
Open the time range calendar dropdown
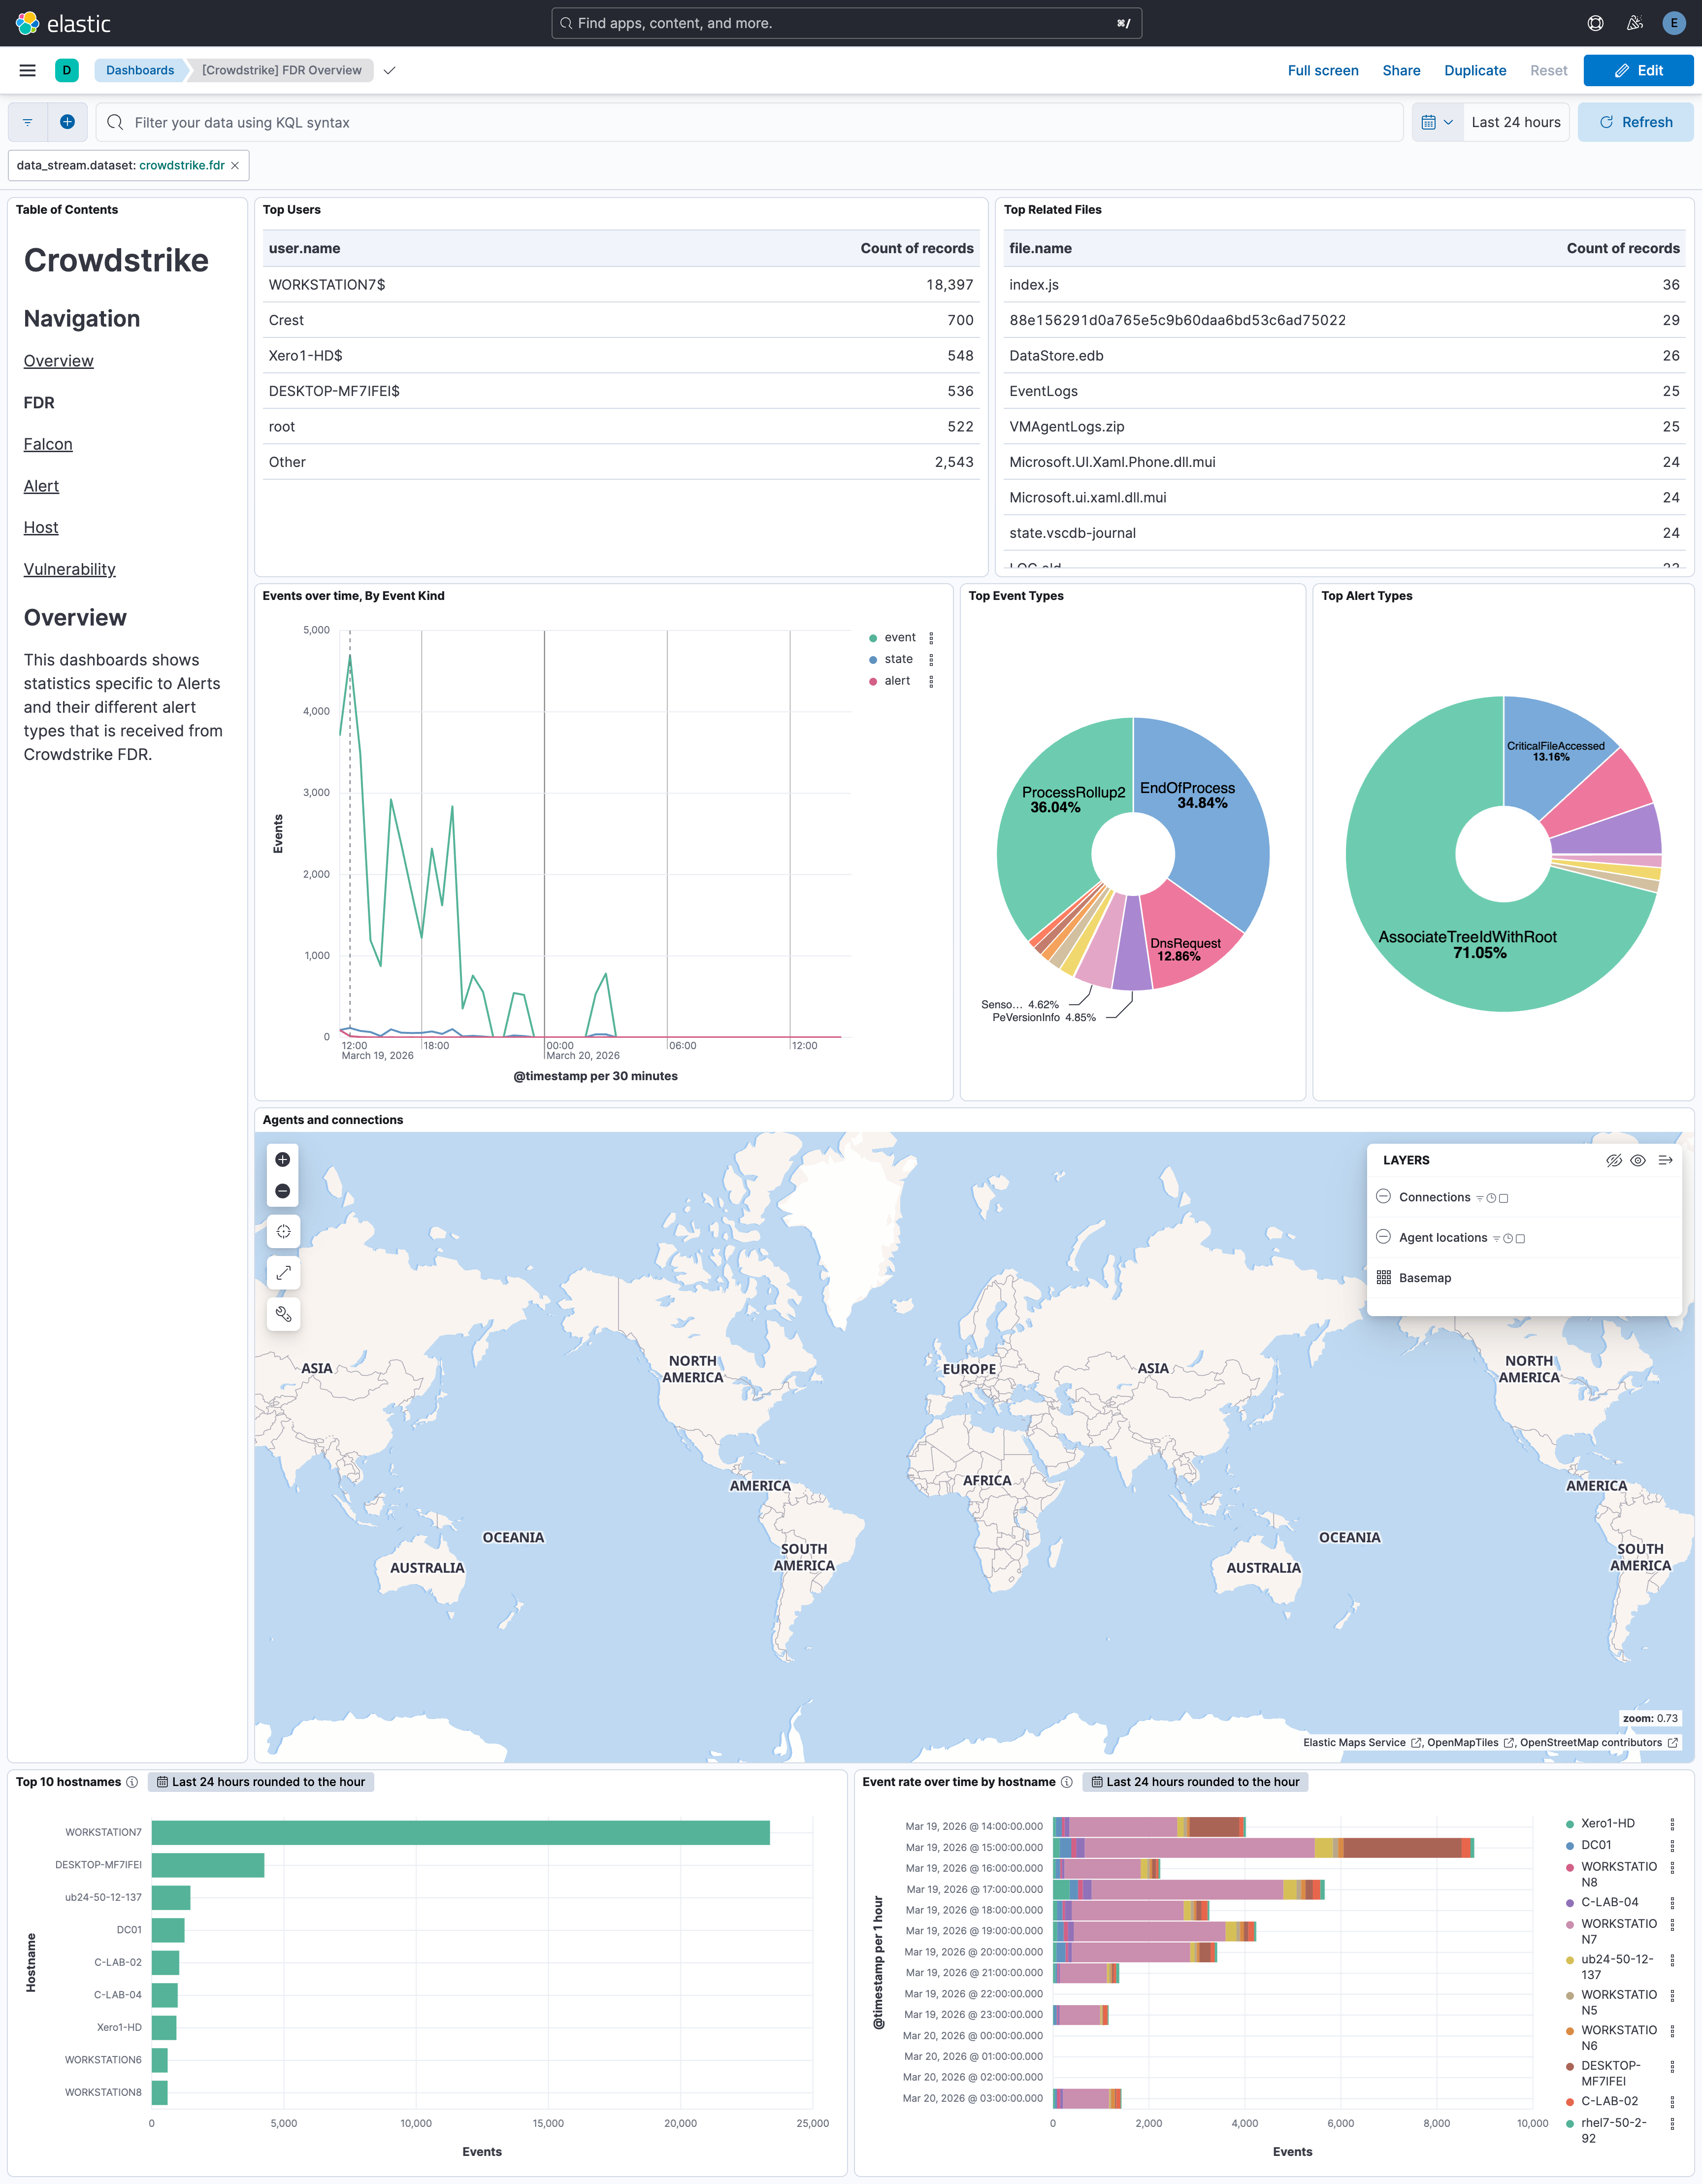pos(1438,122)
